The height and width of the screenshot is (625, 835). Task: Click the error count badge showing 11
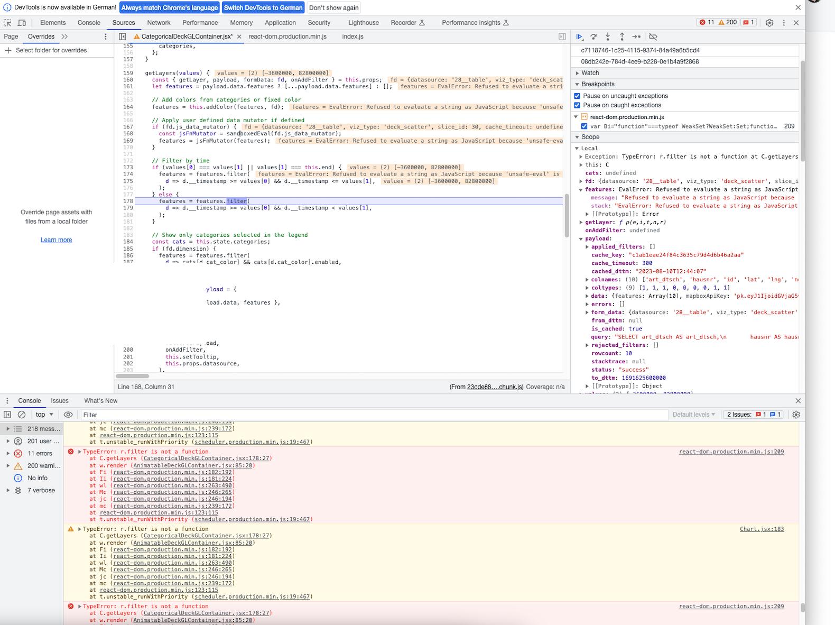click(x=707, y=22)
